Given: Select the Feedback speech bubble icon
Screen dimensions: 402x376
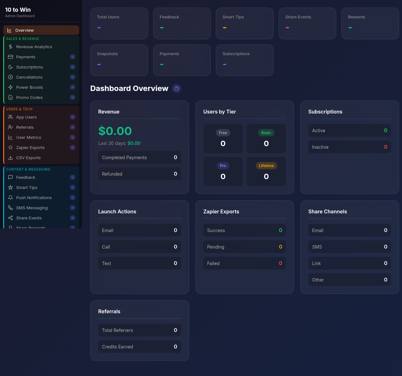Looking at the screenshot, I should pos(10,177).
